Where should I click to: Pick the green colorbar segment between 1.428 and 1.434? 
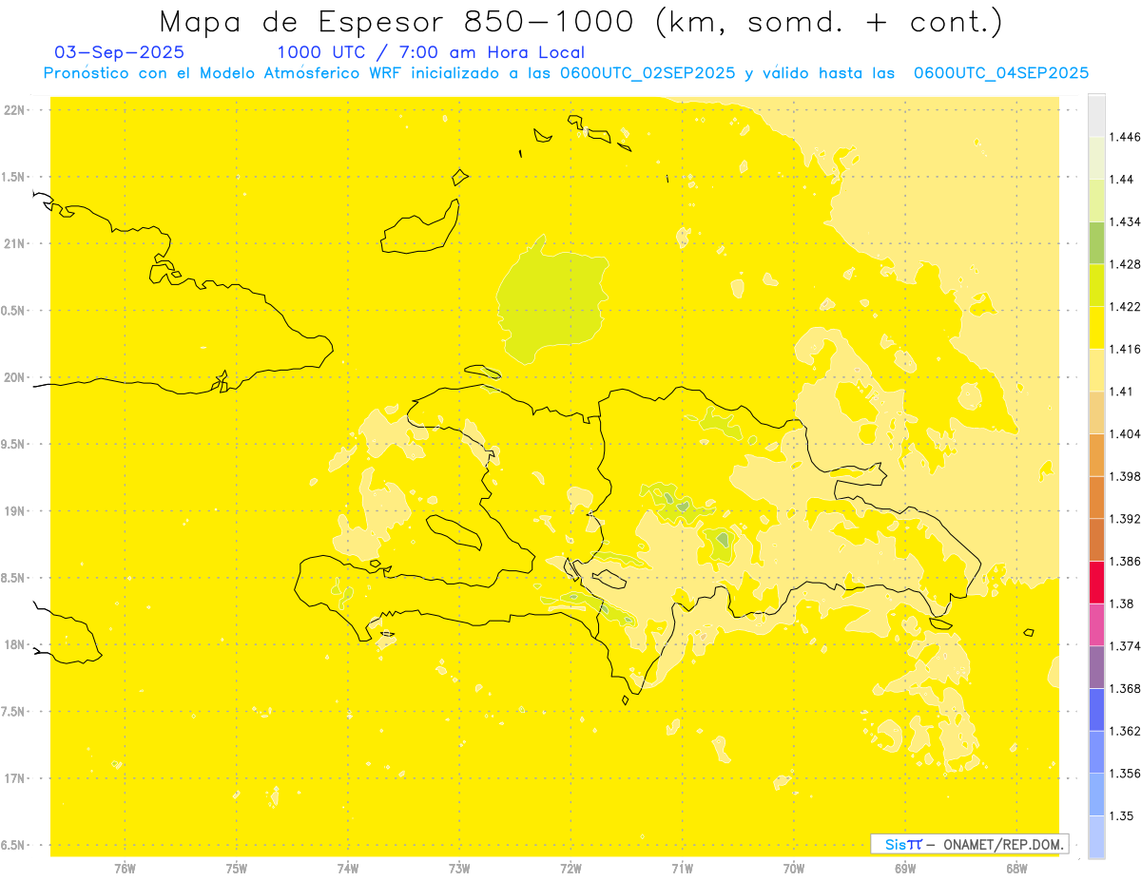1096,242
